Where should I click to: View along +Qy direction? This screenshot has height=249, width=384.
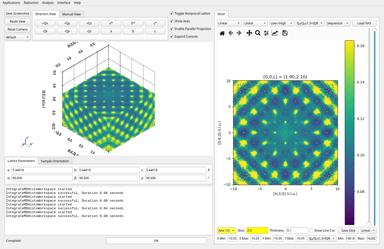click(67, 23)
